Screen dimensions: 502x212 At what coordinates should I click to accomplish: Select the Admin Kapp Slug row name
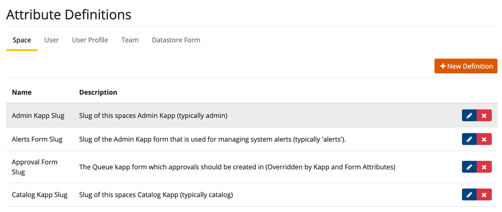(x=38, y=116)
